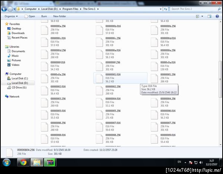Select Computer in navigation pane
Image resolution: width=223 pixels, height=174 pixels.
(13, 74)
